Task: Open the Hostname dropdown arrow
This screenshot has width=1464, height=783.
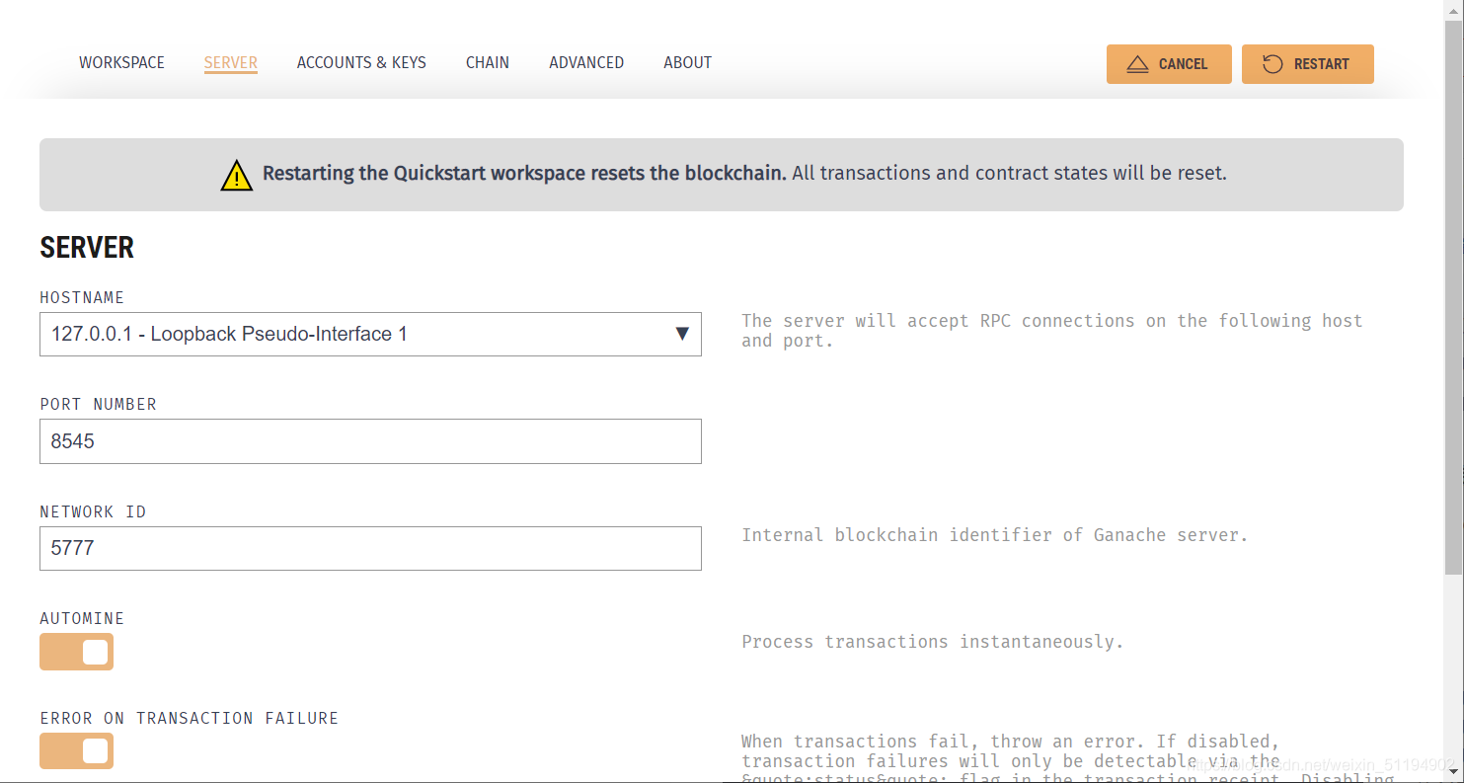Action: [x=681, y=334]
